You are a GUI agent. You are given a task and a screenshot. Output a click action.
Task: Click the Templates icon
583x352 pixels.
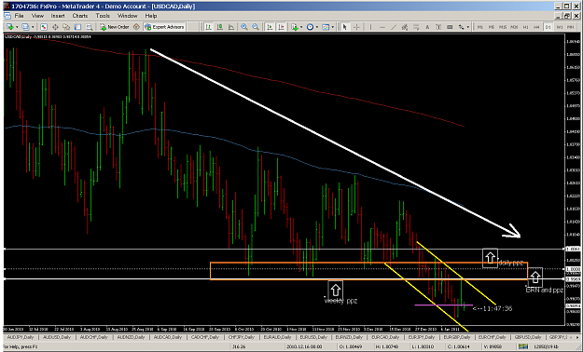coord(326,27)
